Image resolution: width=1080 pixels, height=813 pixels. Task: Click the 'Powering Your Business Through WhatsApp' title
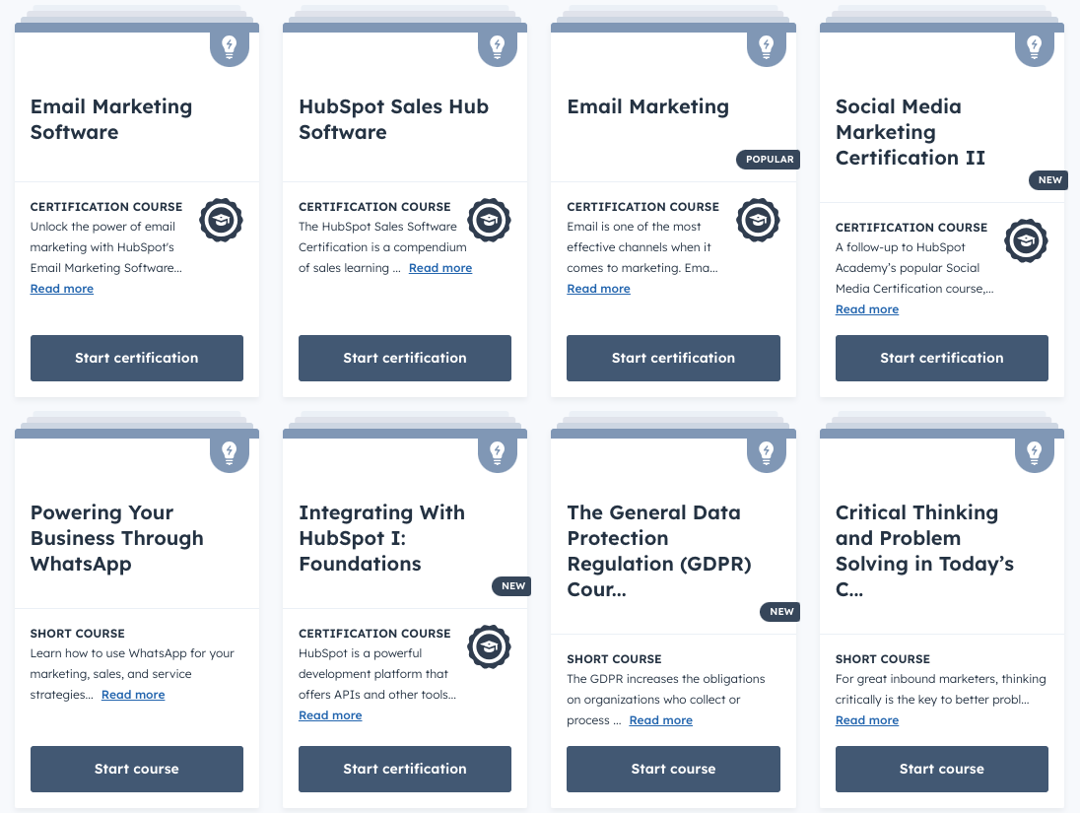(x=117, y=538)
